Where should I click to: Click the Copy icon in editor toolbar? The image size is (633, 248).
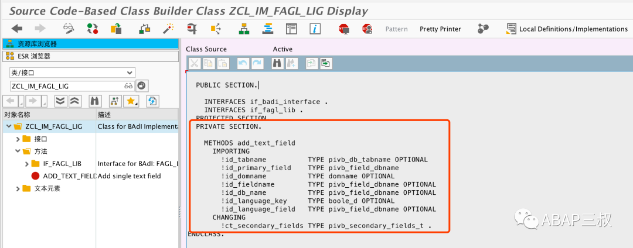click(209, 63)
